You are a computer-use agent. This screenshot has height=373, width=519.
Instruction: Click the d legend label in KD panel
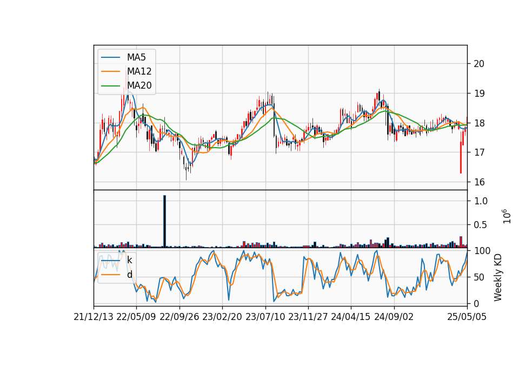tap(129, 275)
